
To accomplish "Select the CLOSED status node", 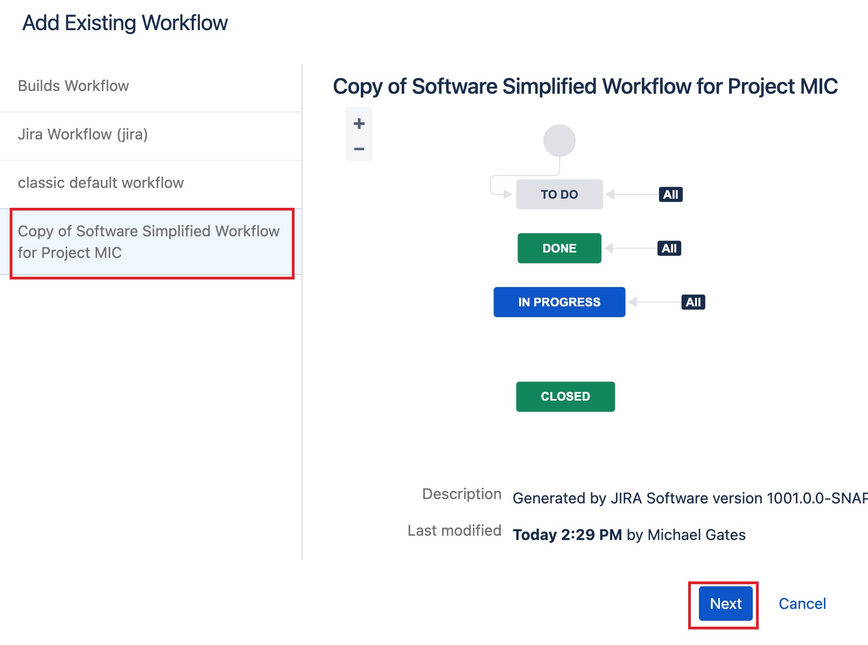I will (565, 396).
